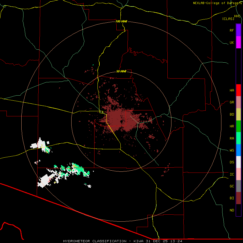Viewport: 243px width, 243px height.
Task: Click the RF legend label
Action: tap(232, 30)
